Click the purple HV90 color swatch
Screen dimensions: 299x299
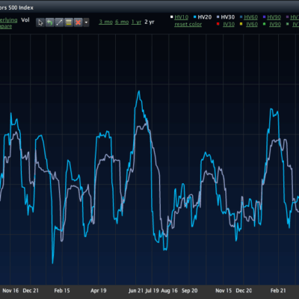tap(265, 17)
